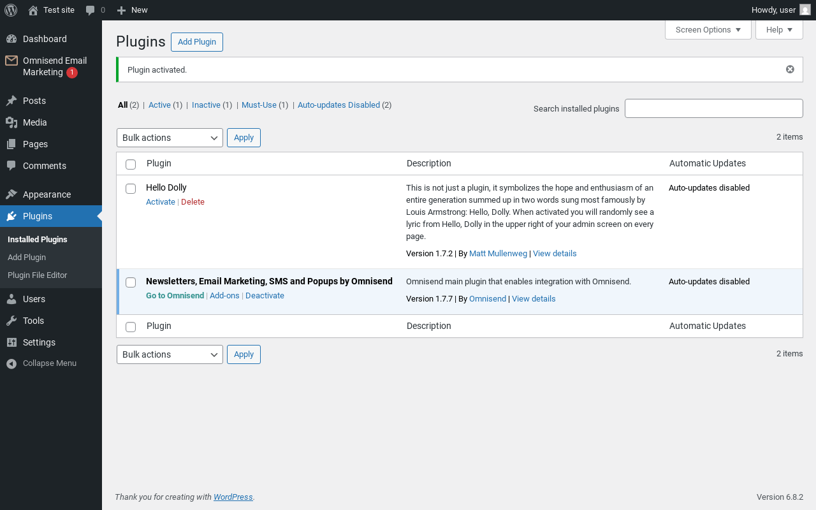The width and height of the screenshot is (816, 510).
Task: Click the Pages icon in sidebar
Action: click(11, 144)
